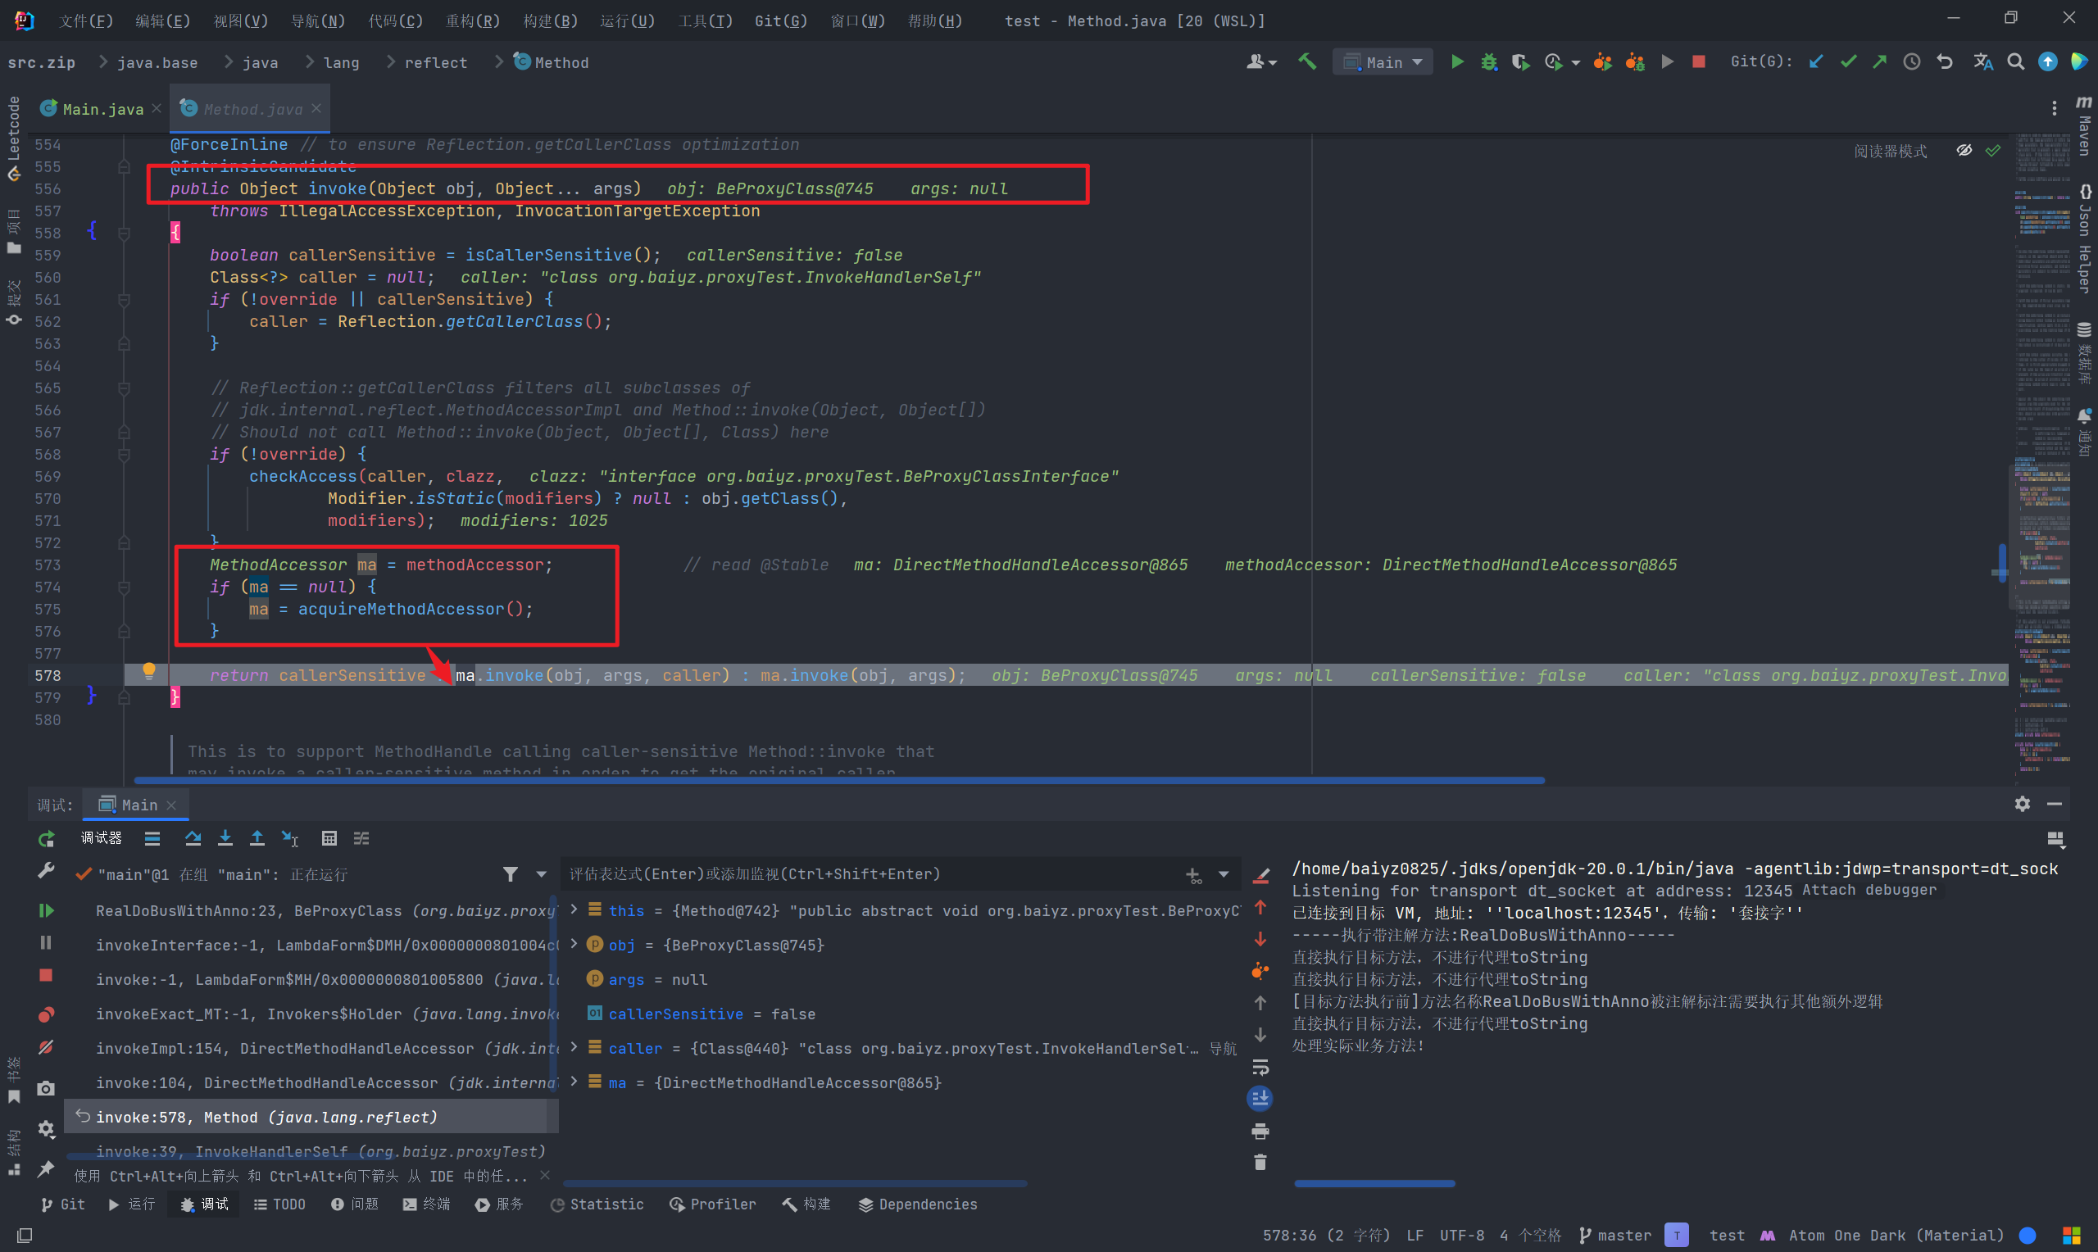This screenshot has width=2098, height=1252.
Task: Commit changes with the green Git checkmark
Action: click(1848, 61)
